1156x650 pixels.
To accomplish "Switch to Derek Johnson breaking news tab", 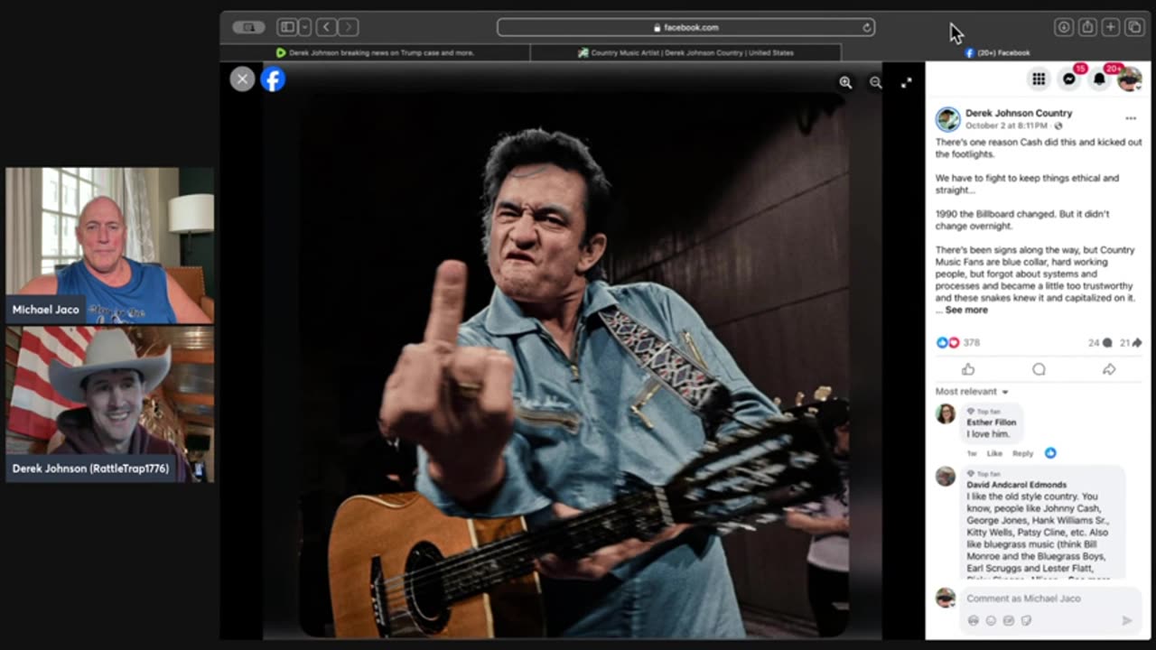I will (375, 52).
